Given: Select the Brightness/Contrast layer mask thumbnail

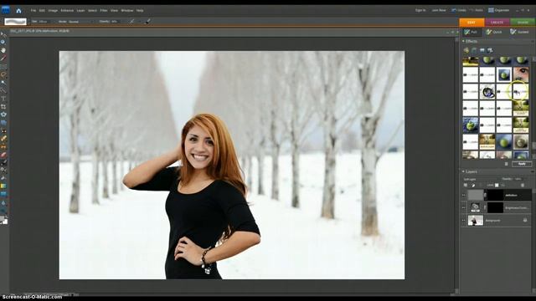Looking at the screenshot, I should [495, 207].
